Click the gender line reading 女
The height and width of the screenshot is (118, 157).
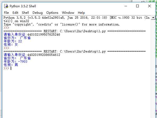pyautogui.click(x=11, y=45)
